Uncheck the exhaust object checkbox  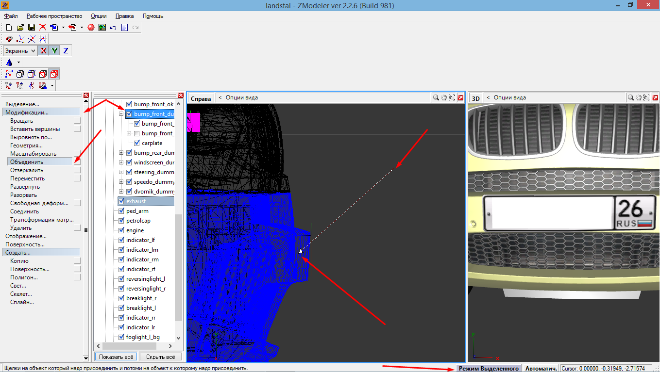click(x=121, y=201)
